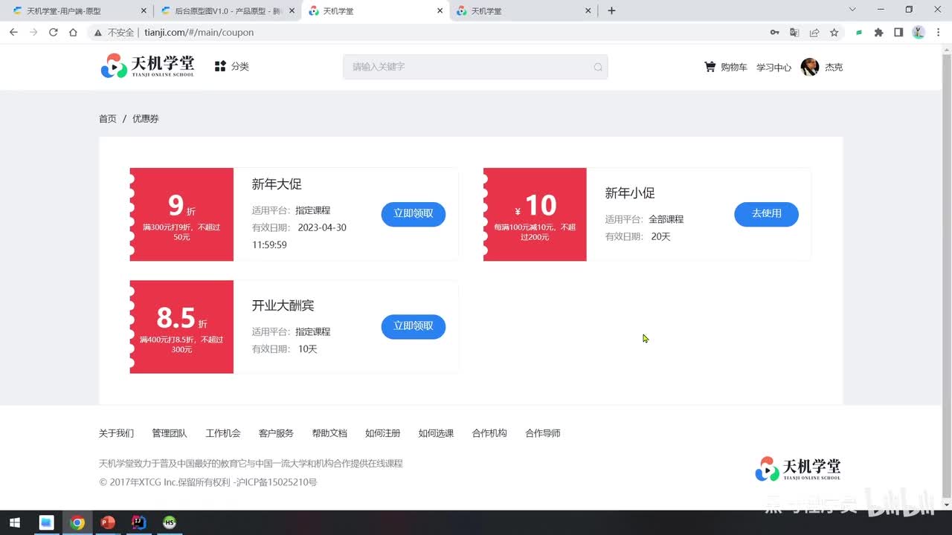Focus the 请输入关键字 search field

coord(475,67)
